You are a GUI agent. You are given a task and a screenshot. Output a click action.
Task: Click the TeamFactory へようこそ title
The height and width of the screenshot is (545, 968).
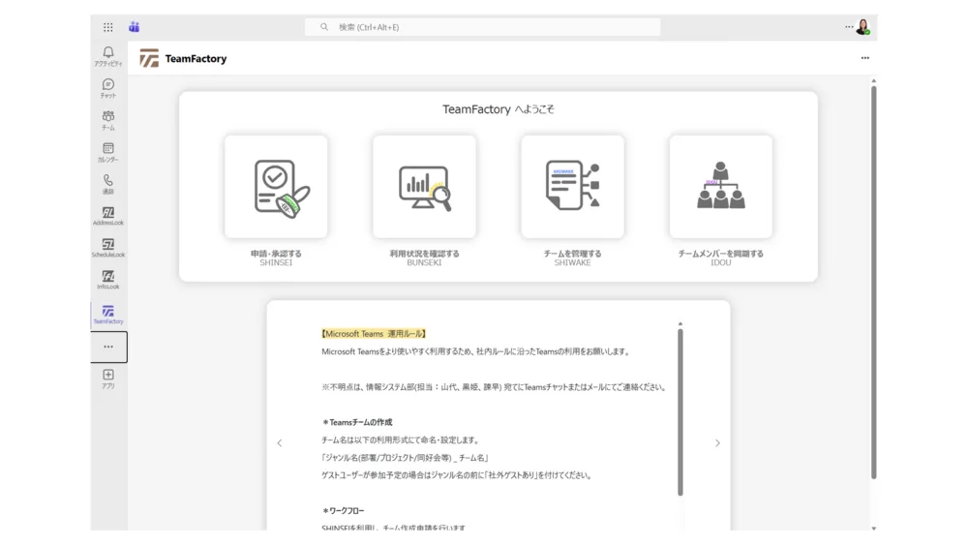tap(499, 109)
